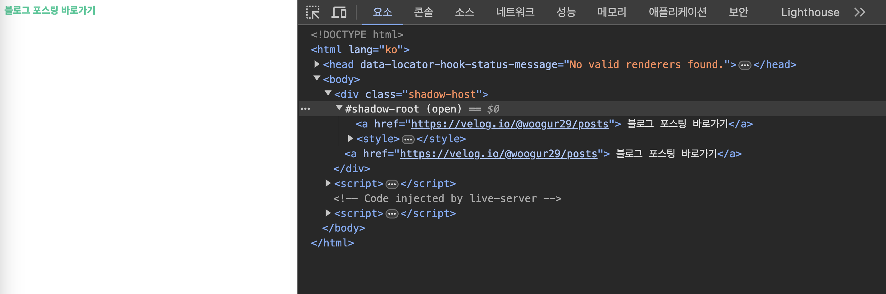The width and height of the screenshot is (886, 294).
Task: Click the "shadow-host" class value
Action: 442,94
